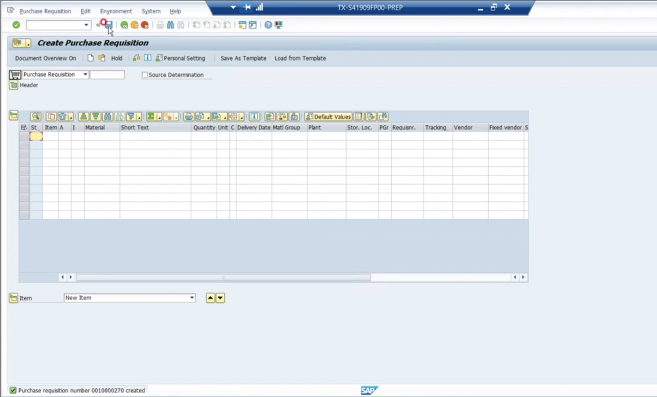This screenshot has width=657, height=397.
Task: Click the green Back arrow icon
Action: [124, 25]
